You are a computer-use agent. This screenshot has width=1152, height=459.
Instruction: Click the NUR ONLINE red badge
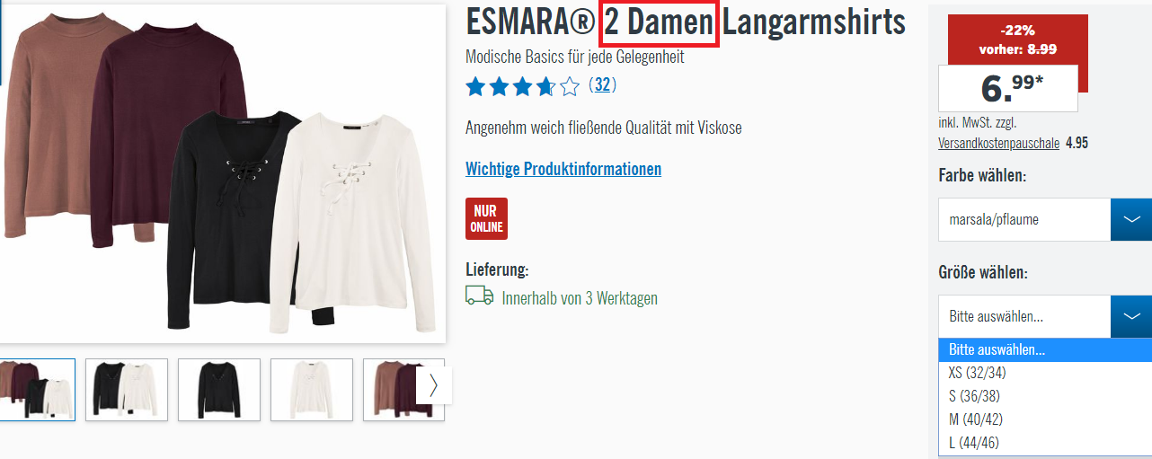click(x=486, y=218)
